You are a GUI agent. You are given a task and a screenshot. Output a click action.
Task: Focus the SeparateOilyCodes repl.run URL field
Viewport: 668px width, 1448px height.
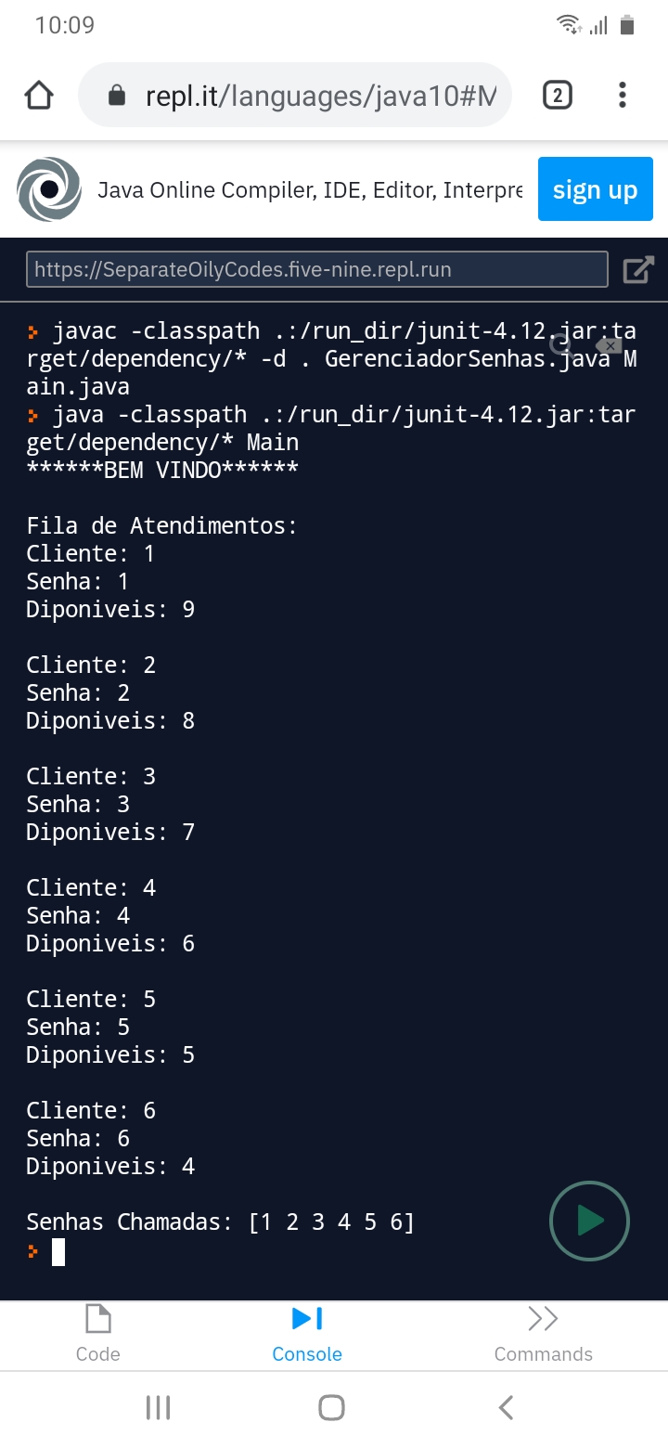click(317, 270)
